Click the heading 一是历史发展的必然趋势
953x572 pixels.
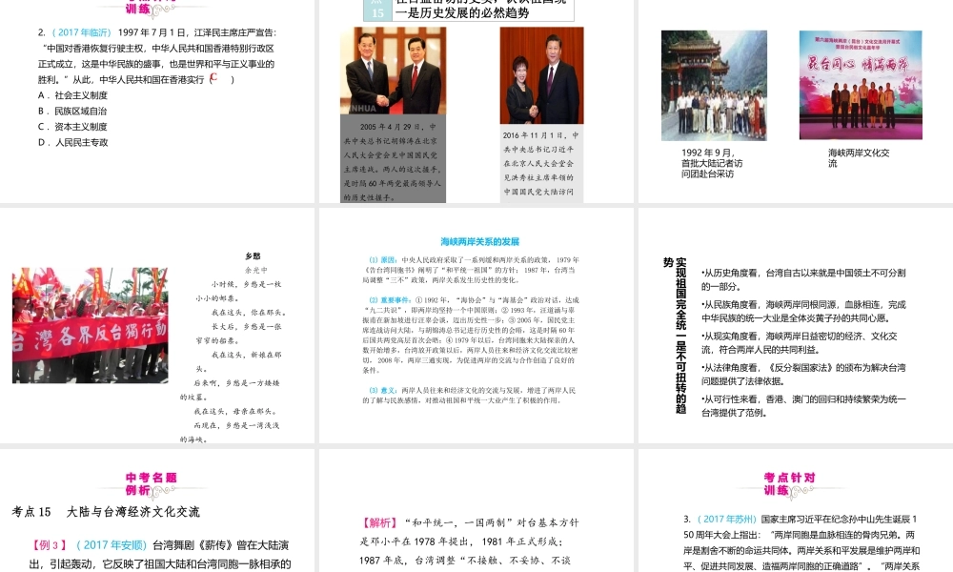click(x=462, y=12)
